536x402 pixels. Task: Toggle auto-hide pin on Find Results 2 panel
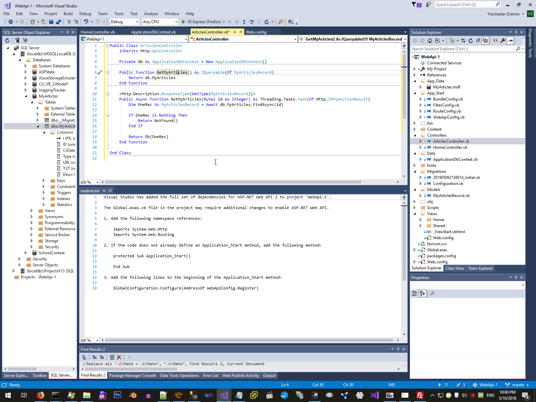point(398,349)
